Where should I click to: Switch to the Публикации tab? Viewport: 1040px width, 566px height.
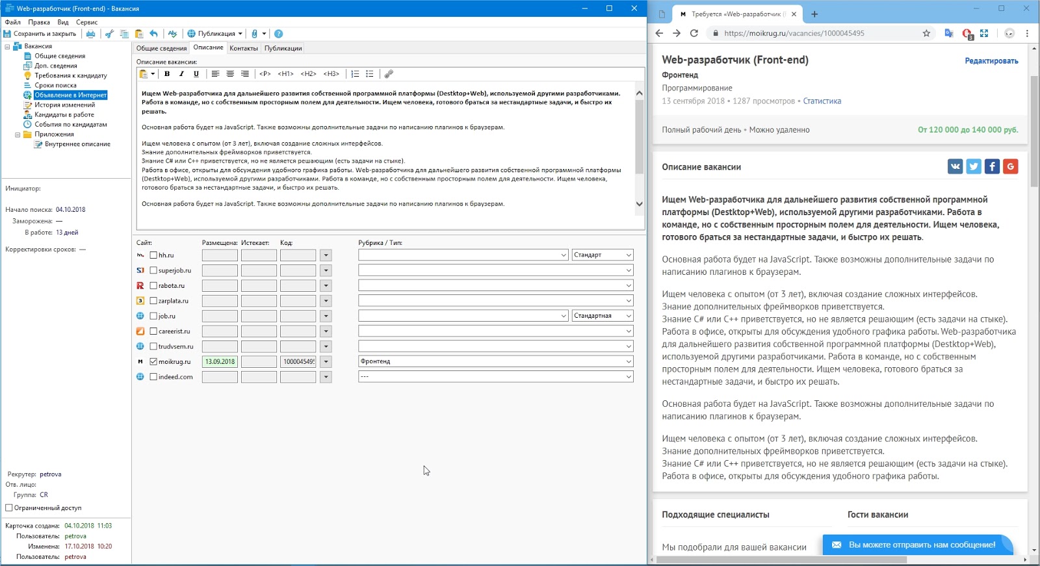pos(283,48)
